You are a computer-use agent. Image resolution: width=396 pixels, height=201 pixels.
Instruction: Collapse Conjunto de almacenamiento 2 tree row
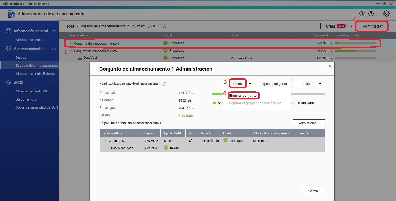tap(71, 51)
